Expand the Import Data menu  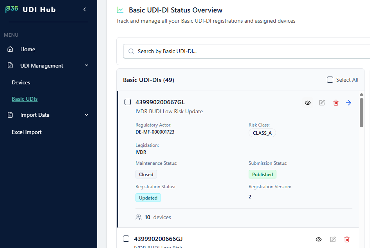point(86,115)
